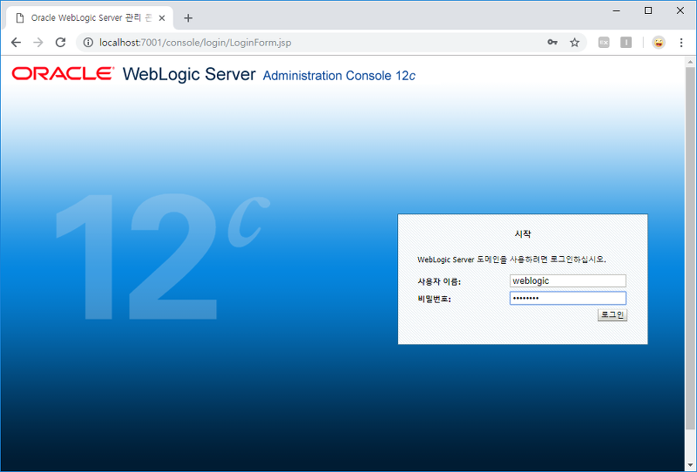
Task: Reload the page with the refresh icon
Action: pos(60,42)
